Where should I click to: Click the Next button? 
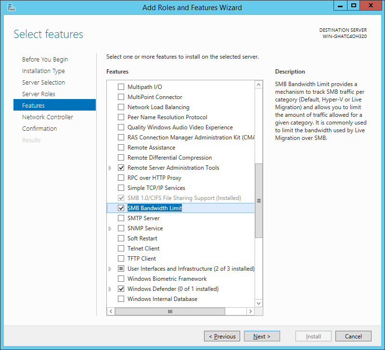coord(262,336)
